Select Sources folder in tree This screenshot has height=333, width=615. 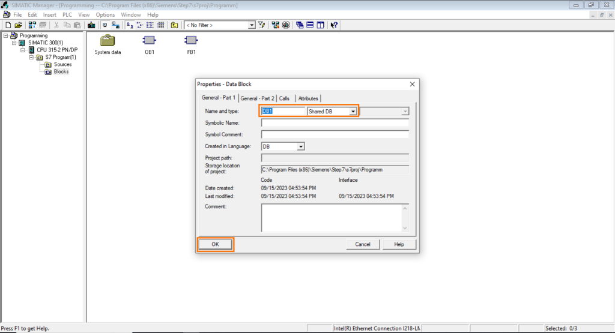(62, 64)
